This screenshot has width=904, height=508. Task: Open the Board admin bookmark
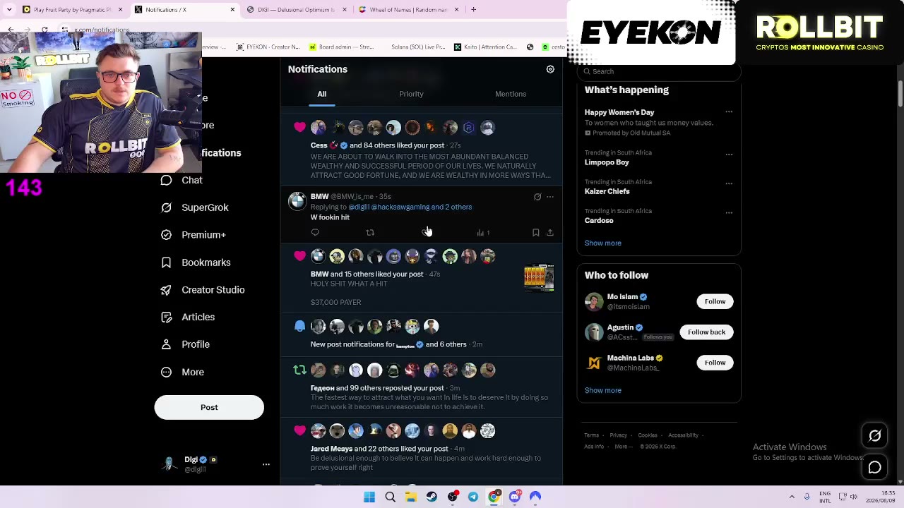coord(342,47)
